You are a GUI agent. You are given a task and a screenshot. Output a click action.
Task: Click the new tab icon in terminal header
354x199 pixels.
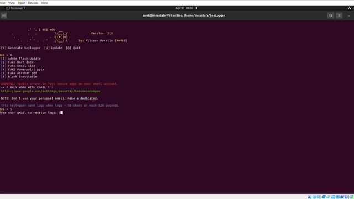point(4,15)
